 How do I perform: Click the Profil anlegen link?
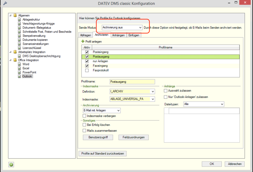coord(94,41)
